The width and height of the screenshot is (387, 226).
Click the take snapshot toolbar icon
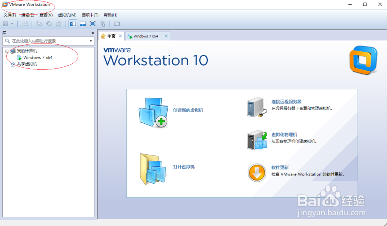pyautogui.click(x=39, y=24)
